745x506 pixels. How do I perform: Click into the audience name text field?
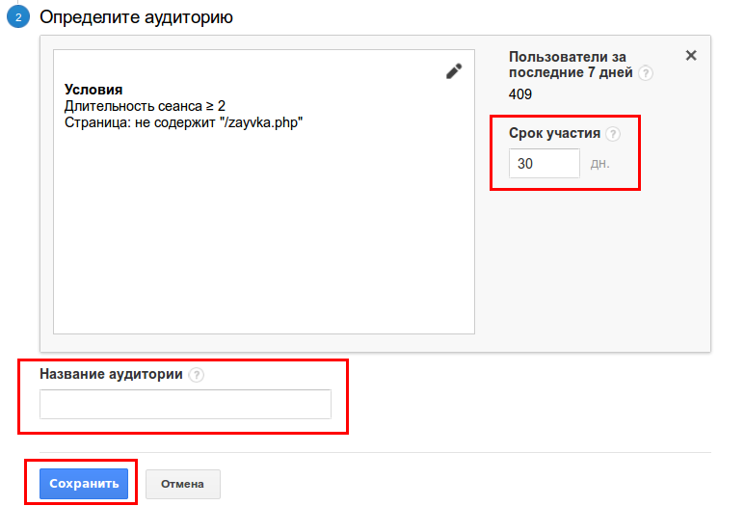point(185,405)
